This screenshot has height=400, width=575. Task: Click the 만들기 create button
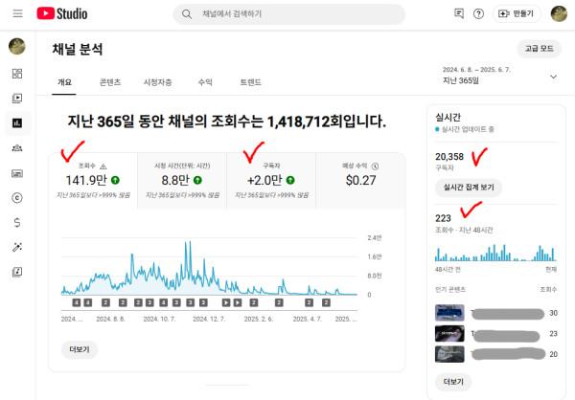point(517,14)
